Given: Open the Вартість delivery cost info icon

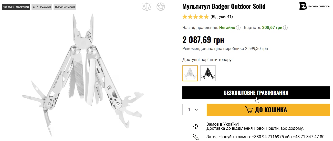Looking at the screenshot, I should [285, 28].
